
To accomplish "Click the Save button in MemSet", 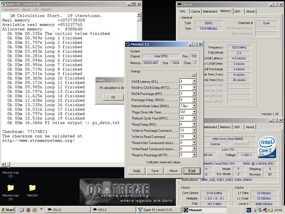I will tap(155, 171).
